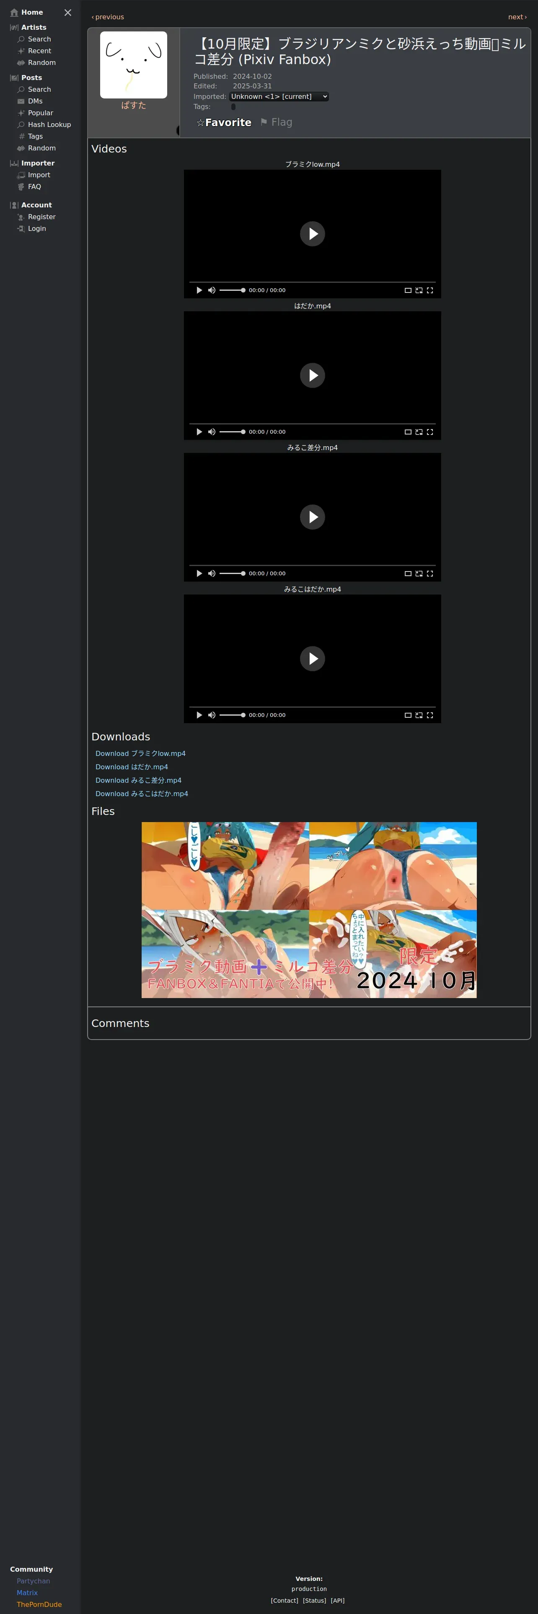538x1614 pixels.
Task: Mute the ブラミクlow.mp4 video
Action: (x=212, y=290)
